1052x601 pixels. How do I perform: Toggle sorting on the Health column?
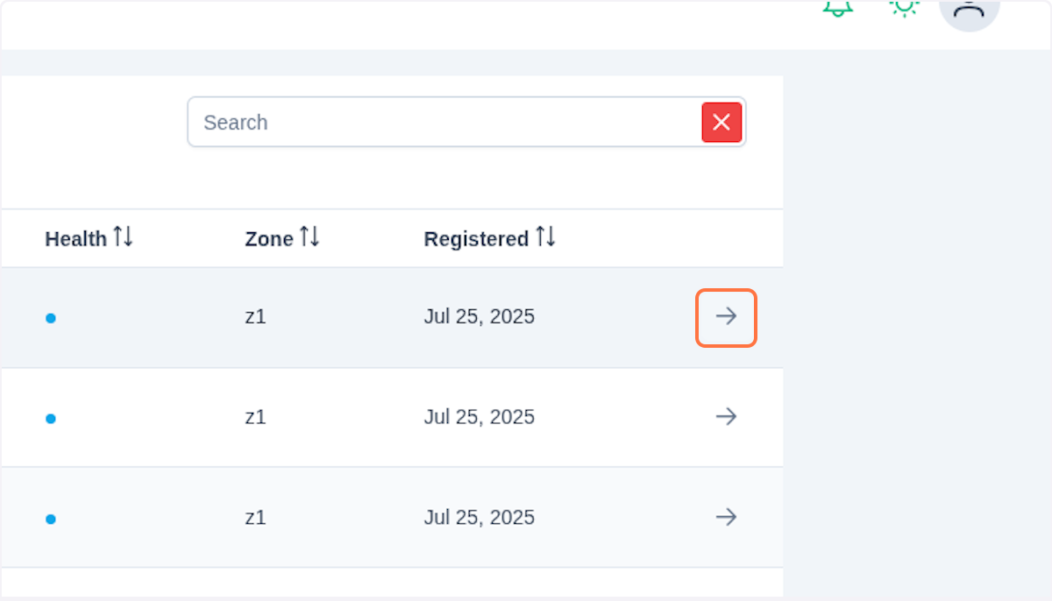pyautogui.click(x=125, y=237)
